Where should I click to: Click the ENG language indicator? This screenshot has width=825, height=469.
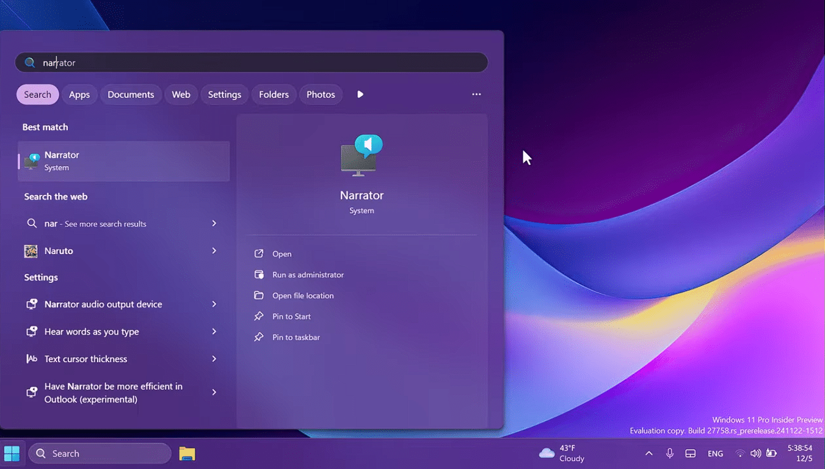[715, 454]
